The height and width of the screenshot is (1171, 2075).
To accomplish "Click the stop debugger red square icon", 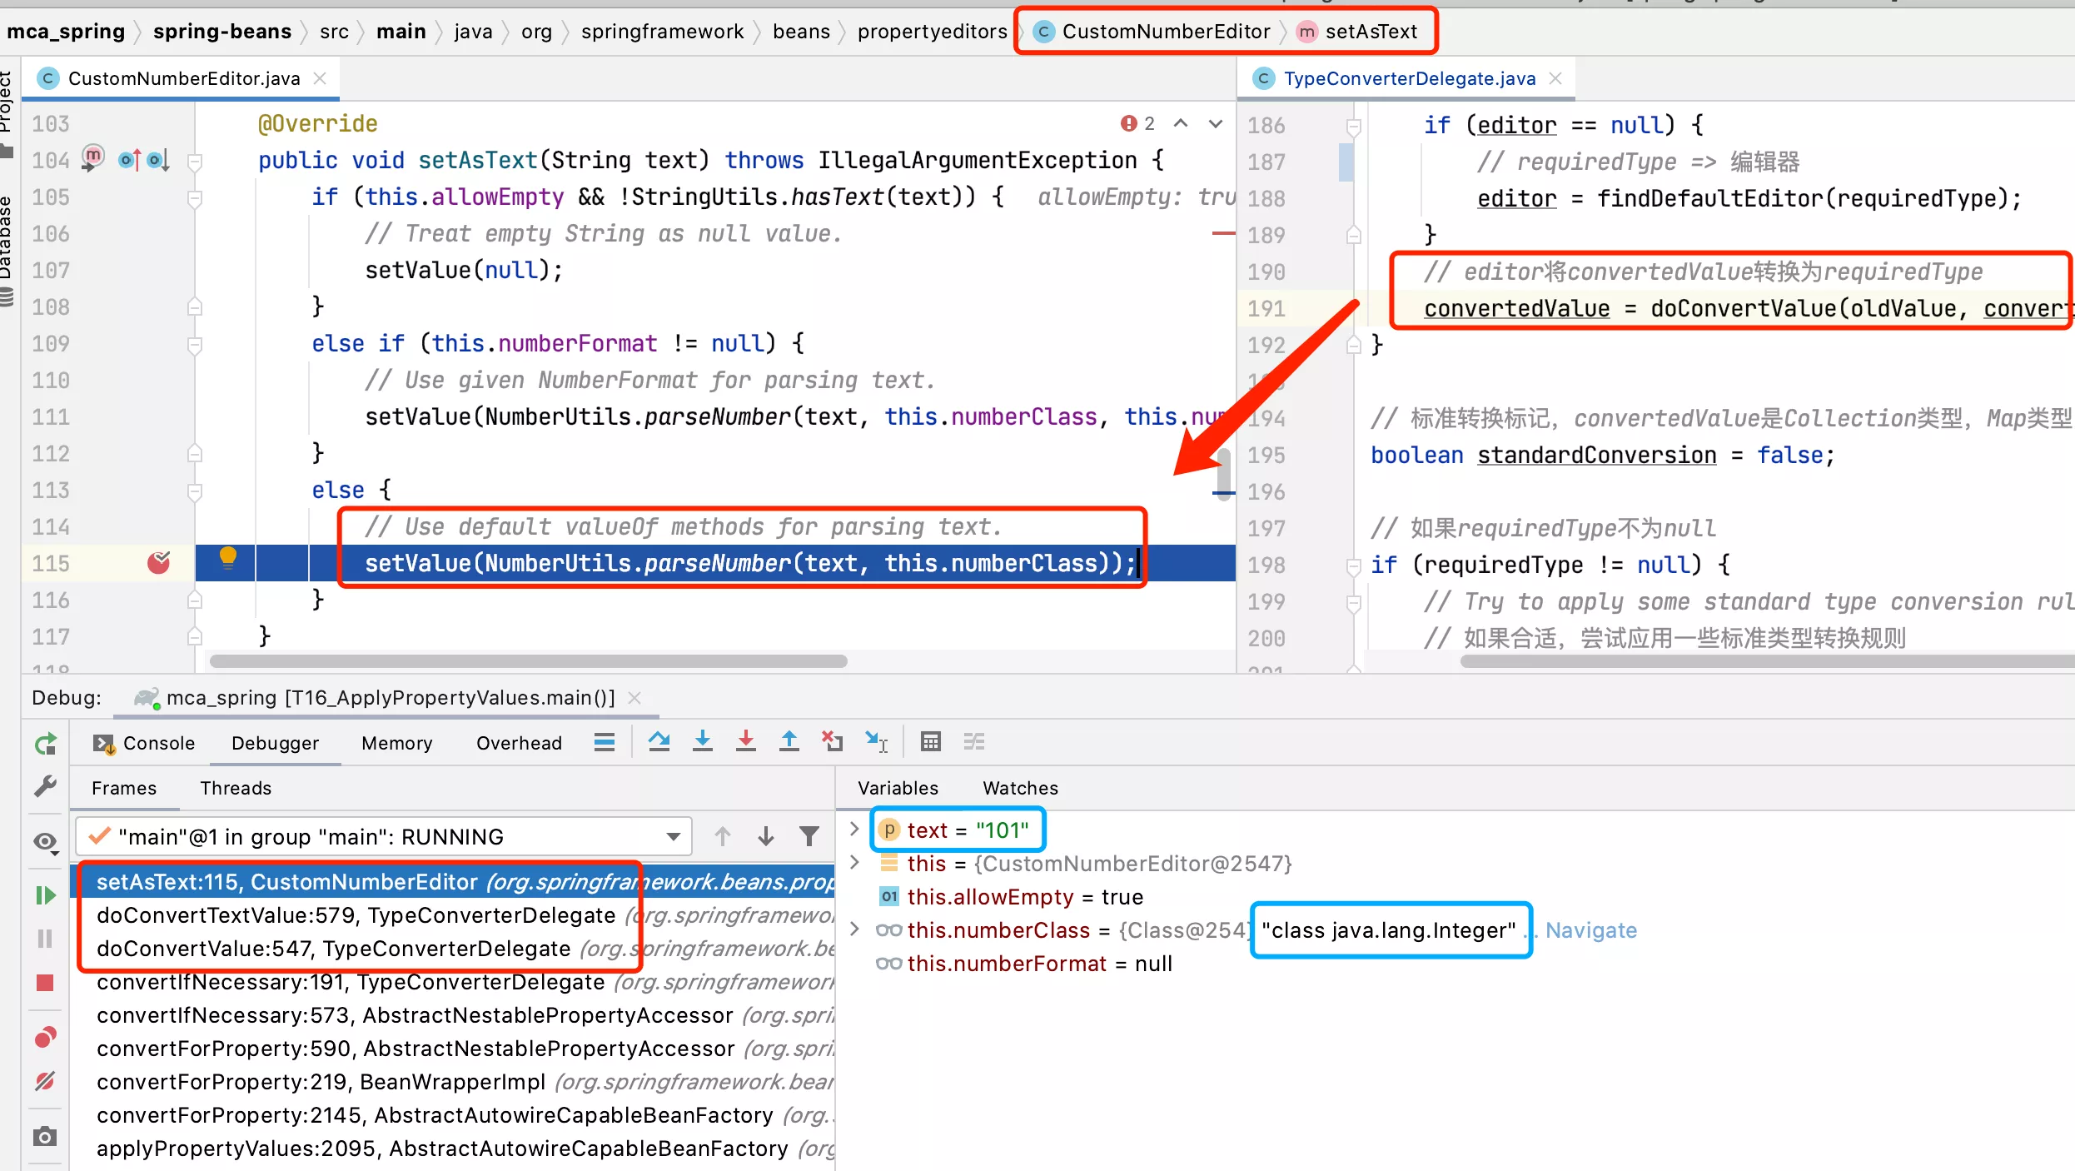I will point(44,989).
